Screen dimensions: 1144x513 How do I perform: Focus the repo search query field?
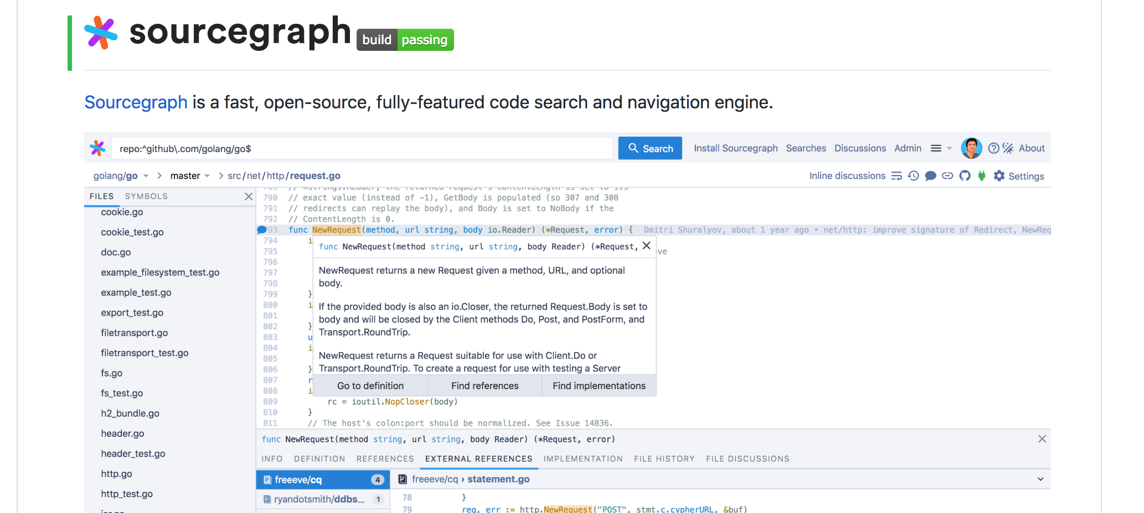[362, 148]
